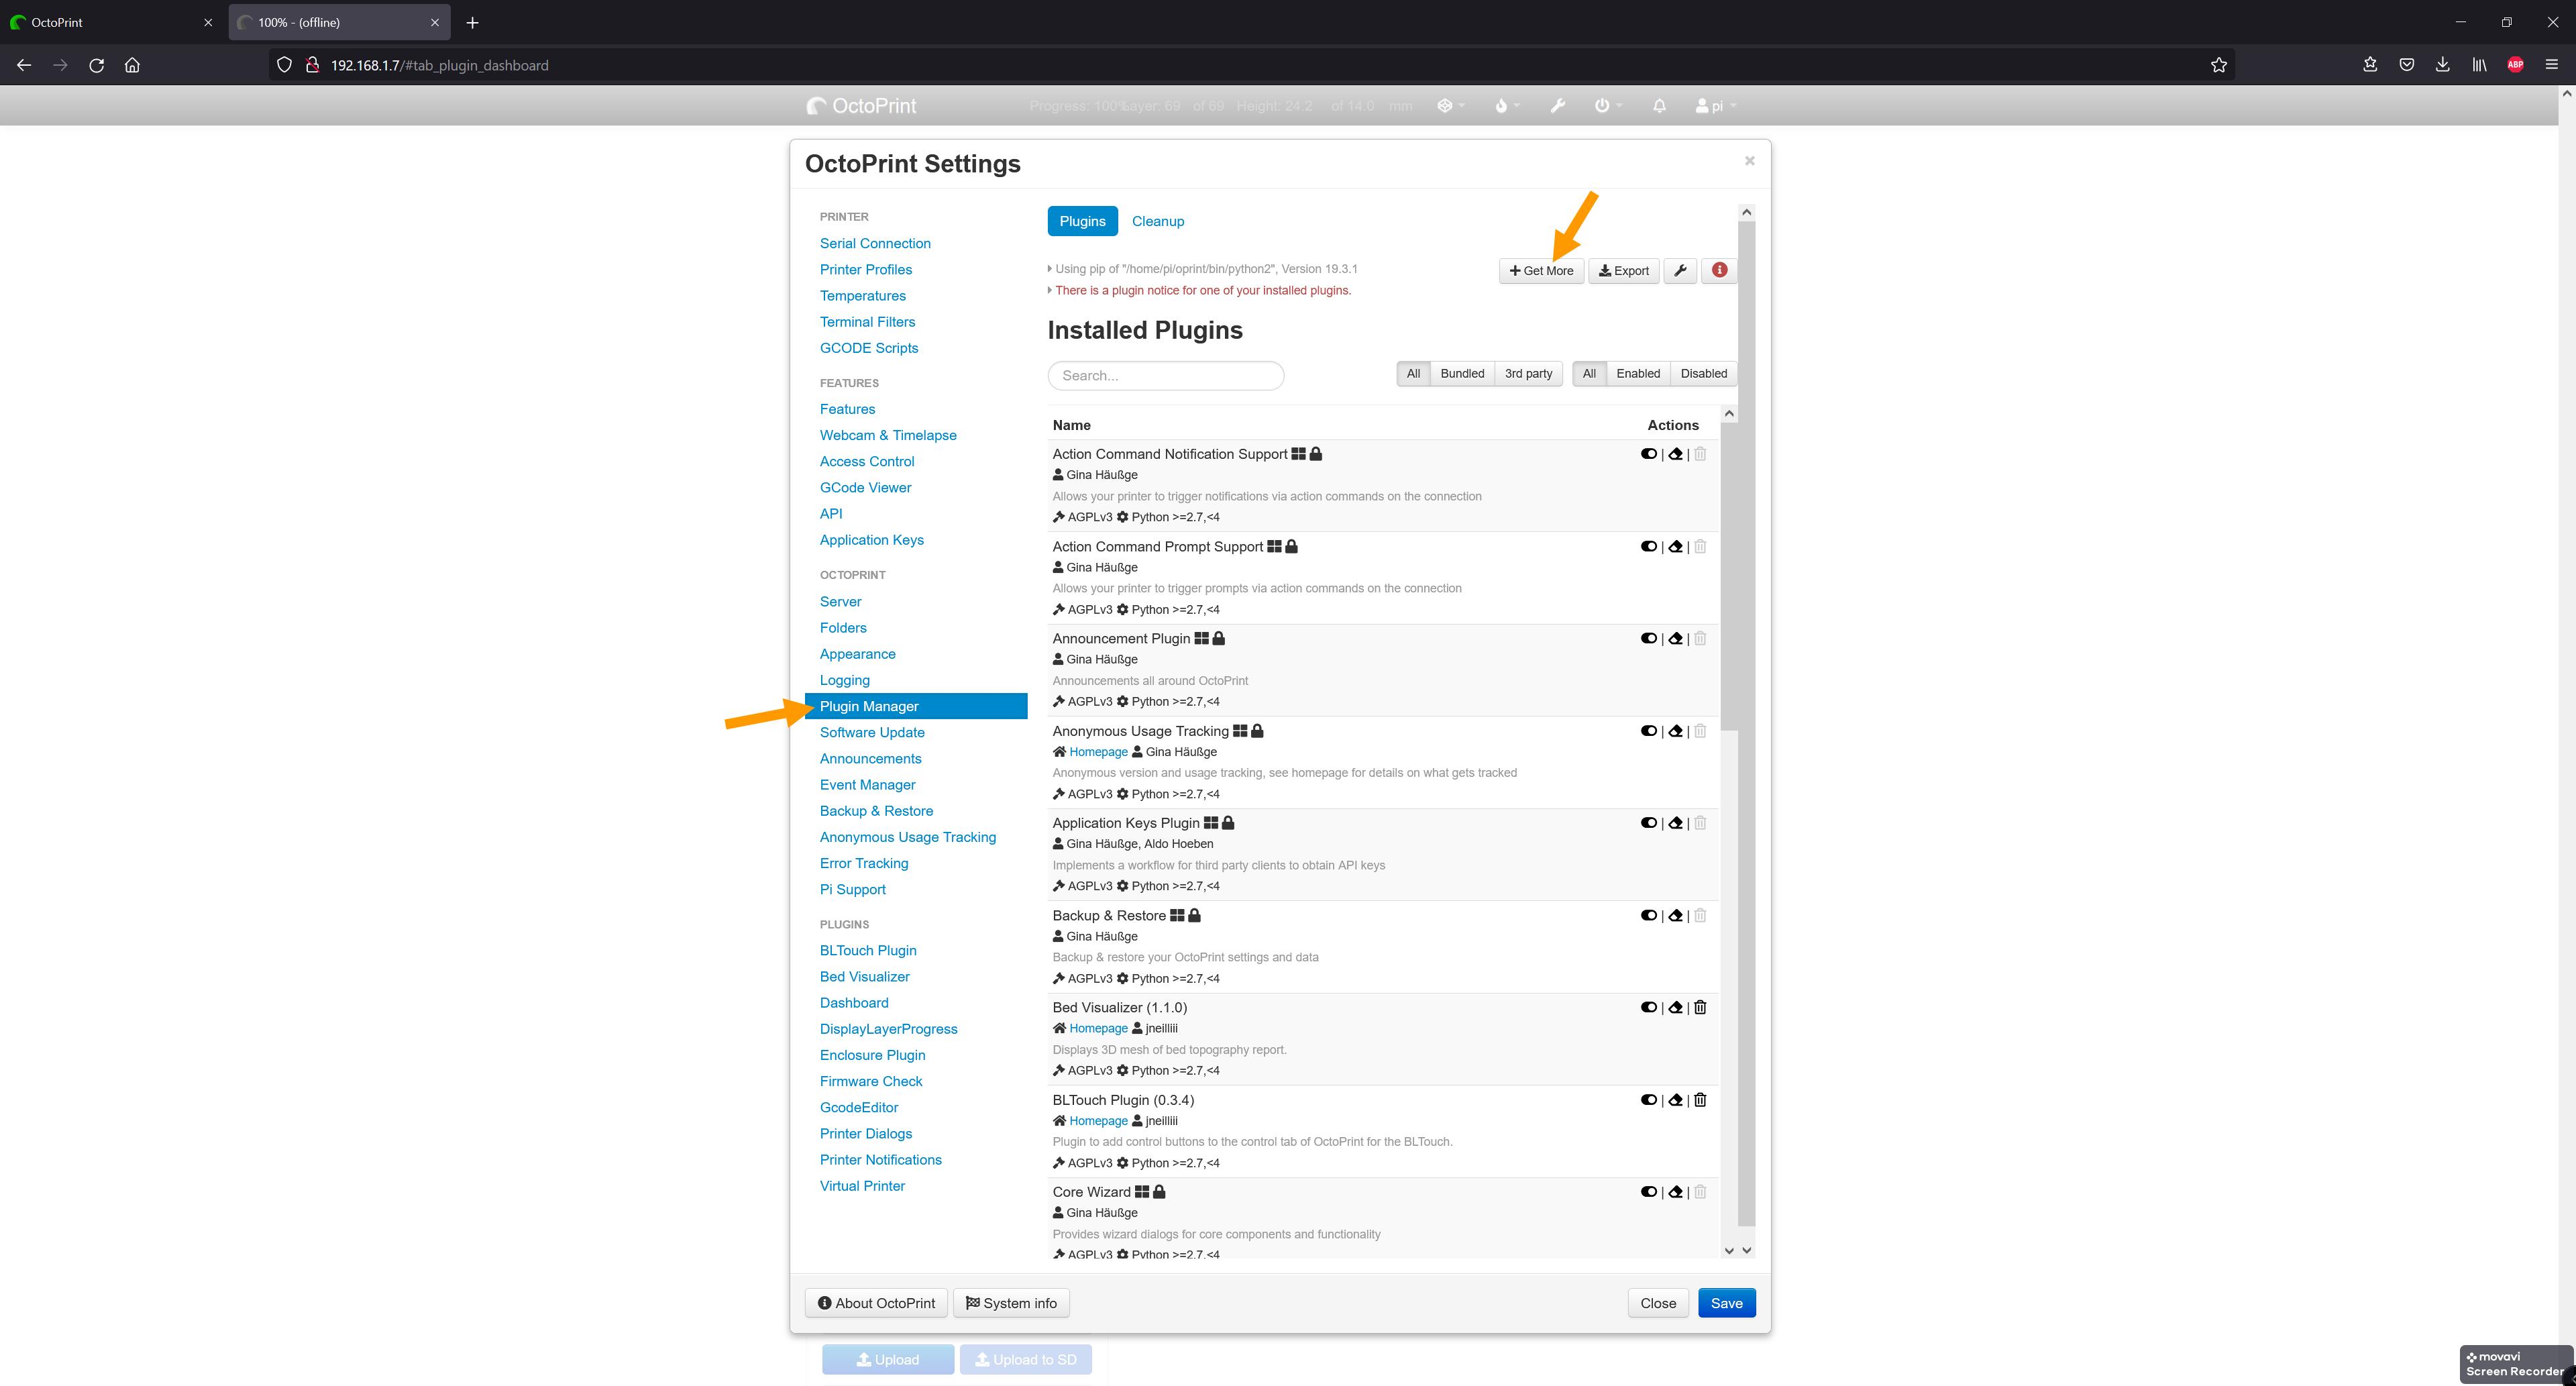Reload the browser page
This screenshot has width=2576, height=1386.
tap(96, 65)
